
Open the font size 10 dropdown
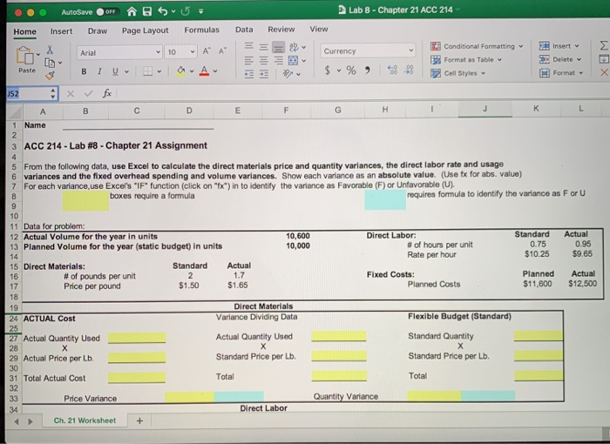193,52
